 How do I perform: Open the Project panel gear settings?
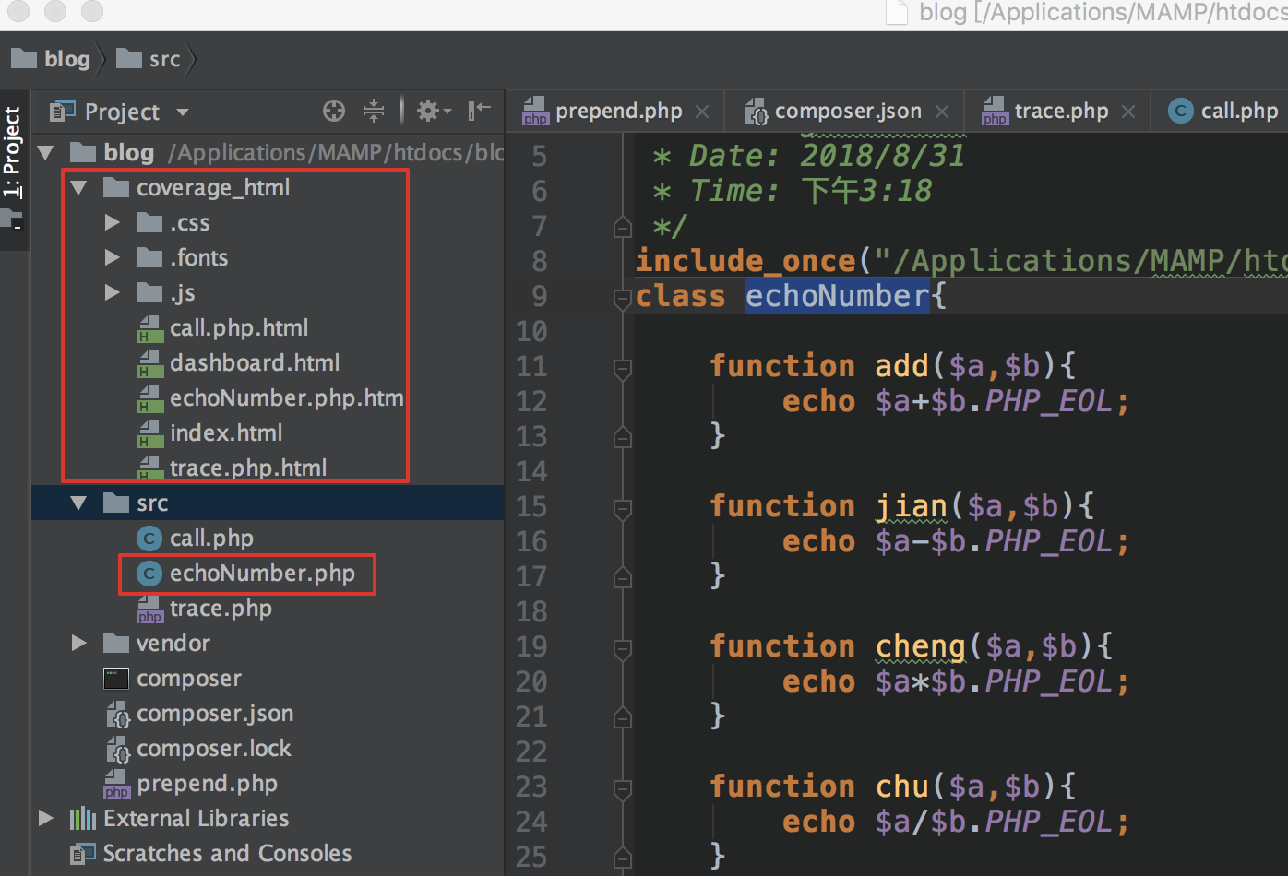[434, 112]
